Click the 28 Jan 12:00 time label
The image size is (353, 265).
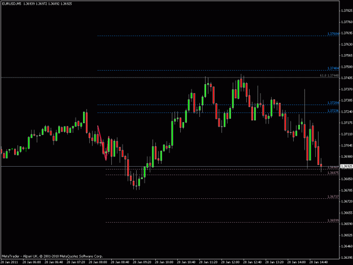230,262
